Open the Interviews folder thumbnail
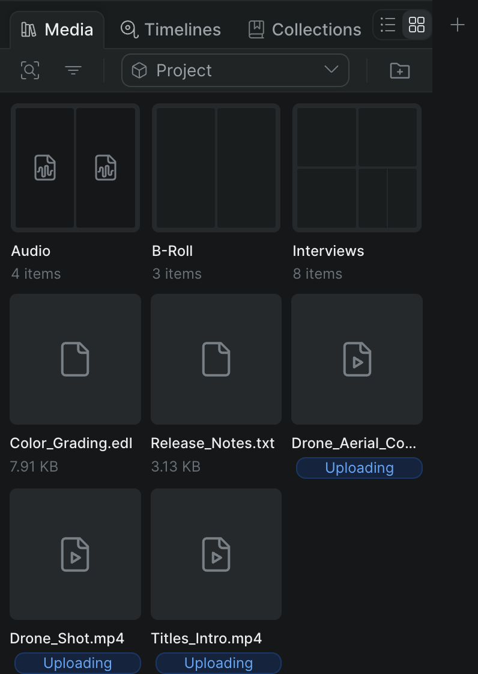The image size is (478, 674). pos(357,168)
